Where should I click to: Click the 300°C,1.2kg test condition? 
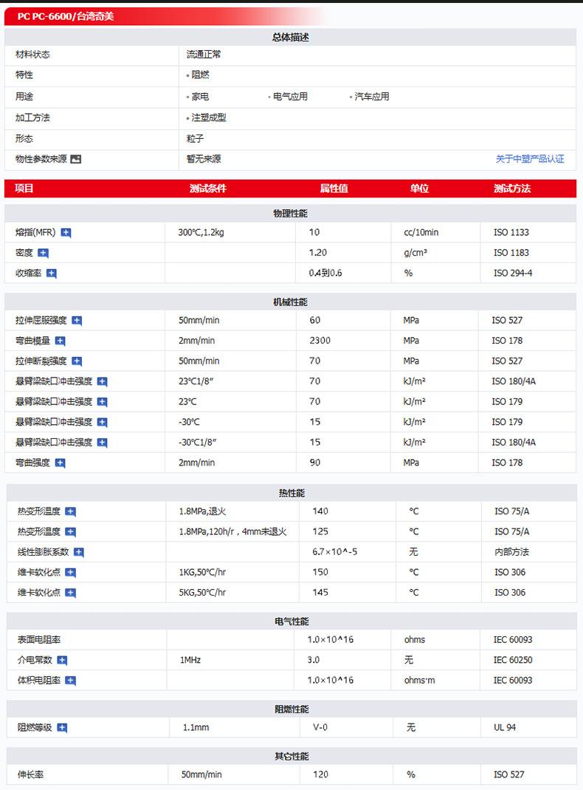[x=201, y=232]
